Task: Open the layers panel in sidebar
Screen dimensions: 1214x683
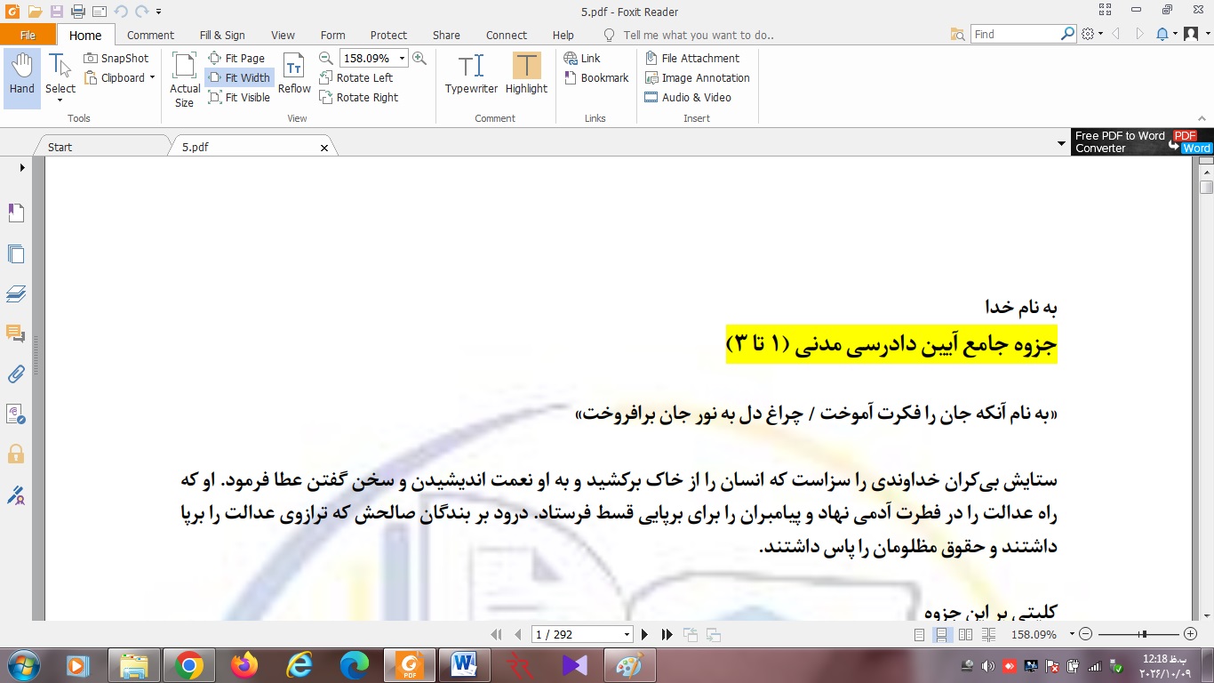Action: click(x=16, y=293)
